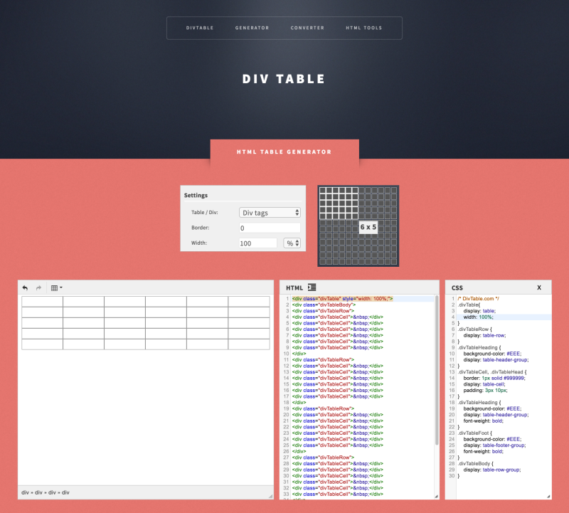Click the 'DIV TABLE' page heading
Viewport: 569px width, 513px height.
[x=284, y=79]
